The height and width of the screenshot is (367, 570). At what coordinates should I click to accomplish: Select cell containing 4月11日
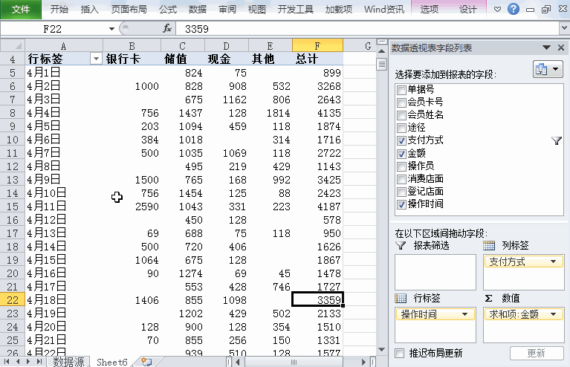(x=64, y=207)
